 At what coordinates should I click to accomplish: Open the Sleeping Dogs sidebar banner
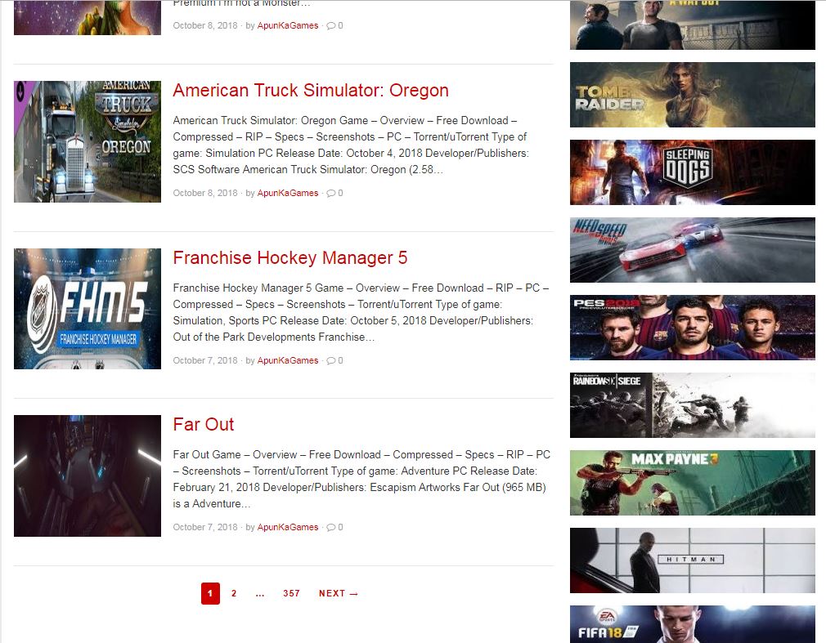pos(692,172)
